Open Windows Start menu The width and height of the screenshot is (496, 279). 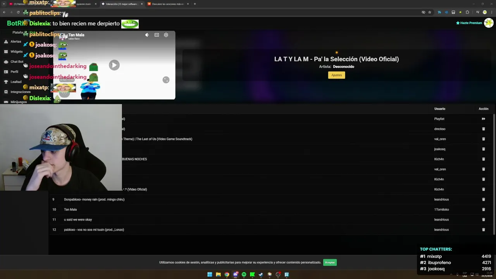210,274
